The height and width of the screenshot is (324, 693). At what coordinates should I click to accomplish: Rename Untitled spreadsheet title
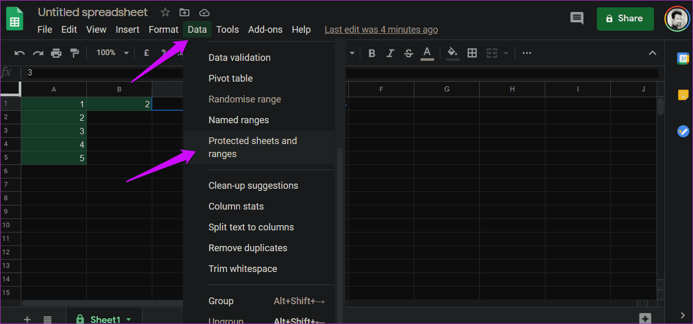tap(93, 12)
